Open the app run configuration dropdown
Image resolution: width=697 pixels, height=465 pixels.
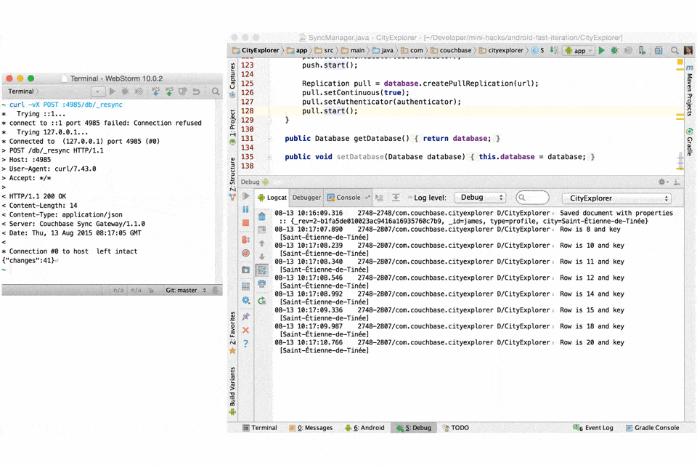[x=579, y=51]
